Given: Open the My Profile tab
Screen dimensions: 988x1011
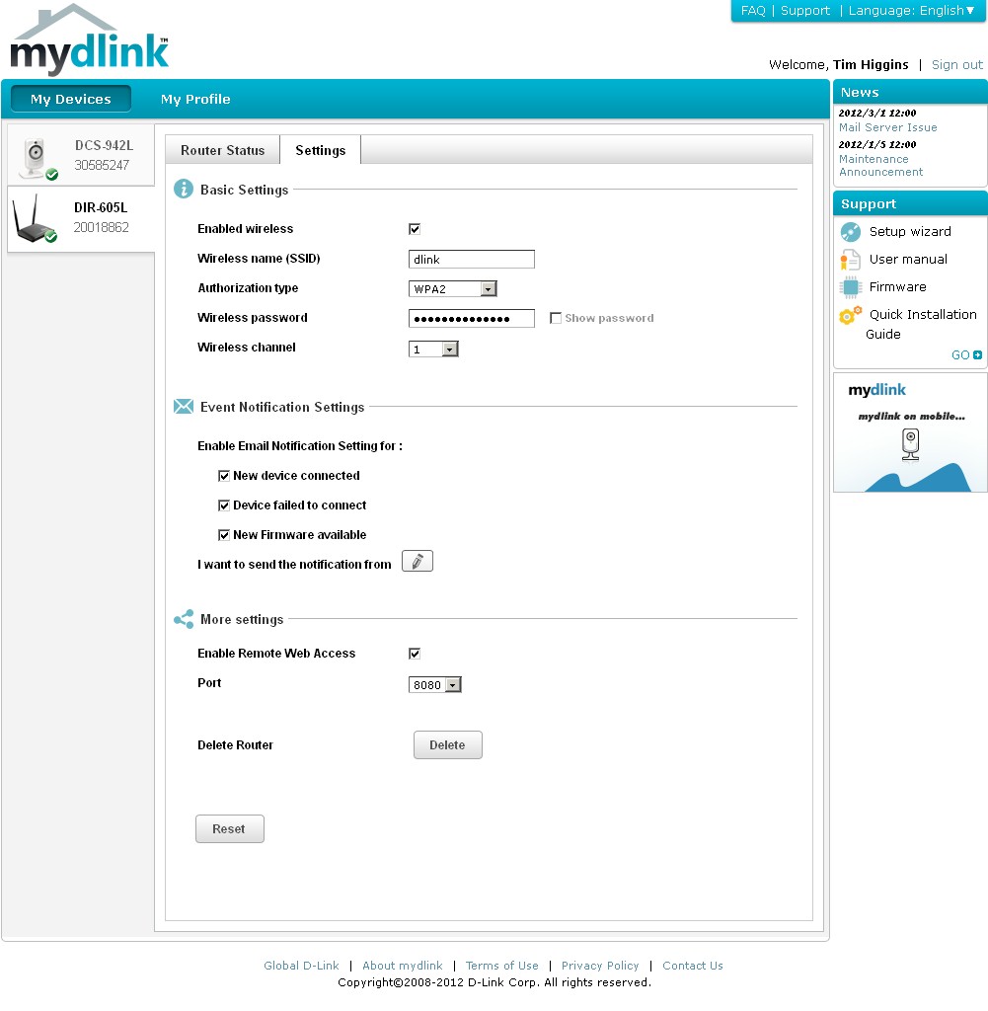Looking at the screenshot, I should click(x=195, y=99).
